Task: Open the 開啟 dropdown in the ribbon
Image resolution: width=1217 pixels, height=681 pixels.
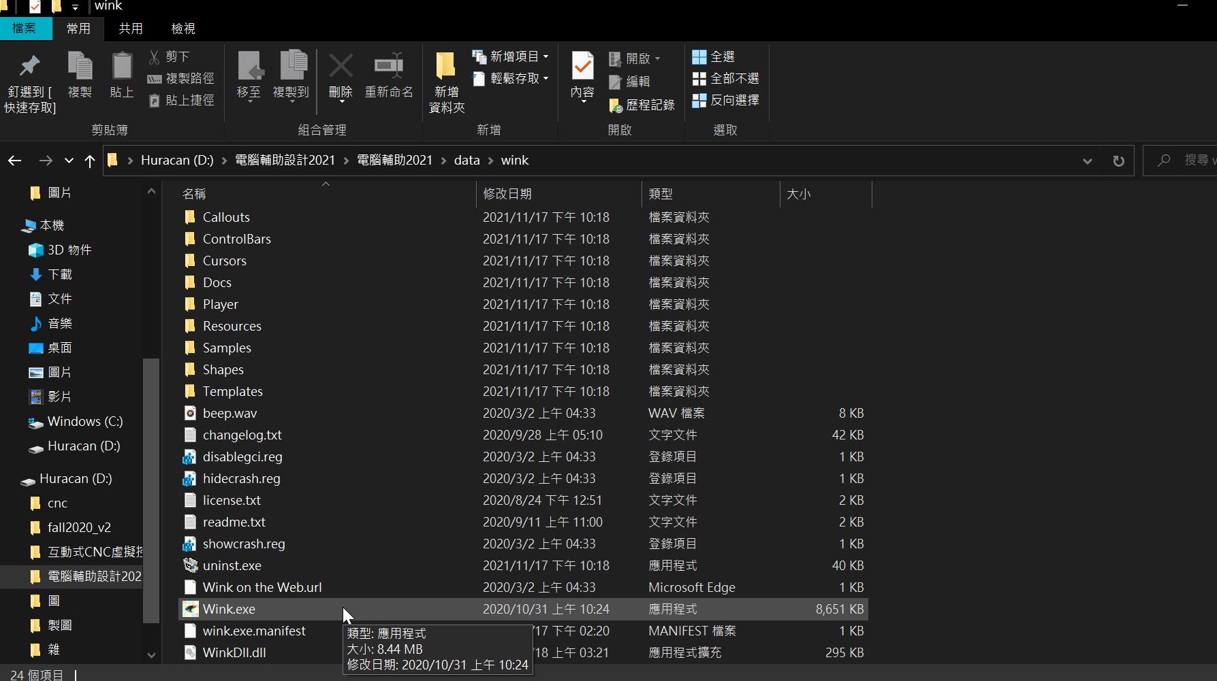Action: [x=635, y=59]
